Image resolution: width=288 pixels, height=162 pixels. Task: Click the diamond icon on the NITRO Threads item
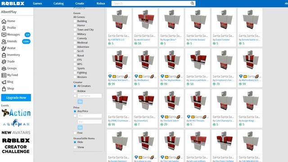click(189, 117)
